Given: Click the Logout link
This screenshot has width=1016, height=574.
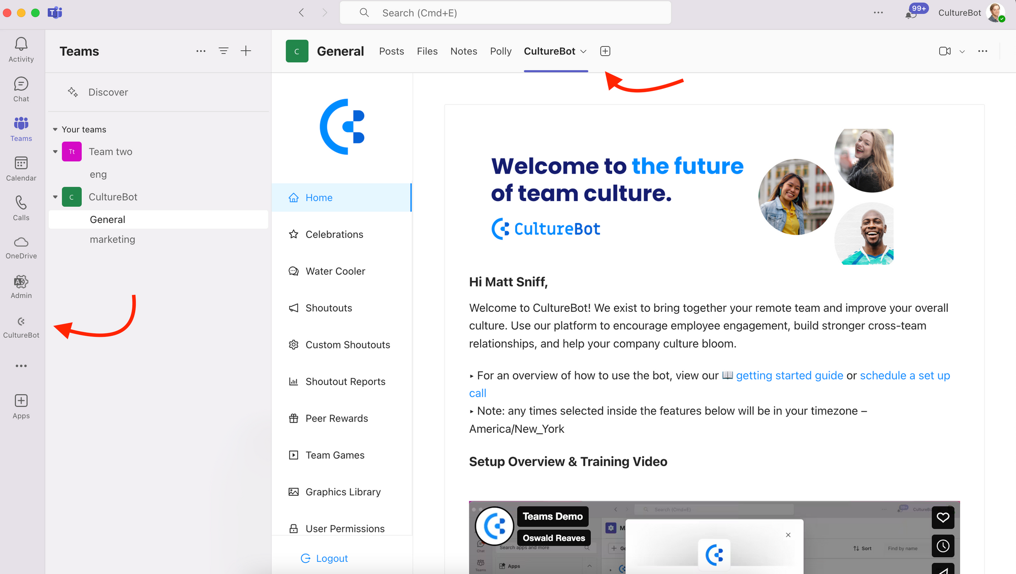Looking at the screenshot, I should click(324, 558).
